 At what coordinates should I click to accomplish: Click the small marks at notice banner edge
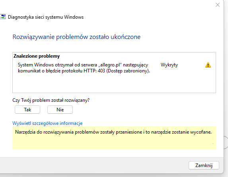[x=213, y=141]
